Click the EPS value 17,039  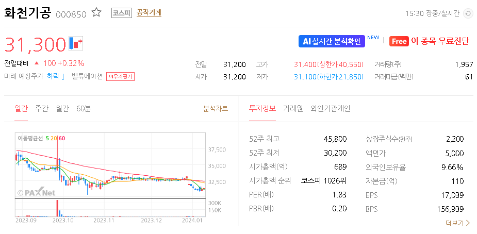[x=452, y=195]
